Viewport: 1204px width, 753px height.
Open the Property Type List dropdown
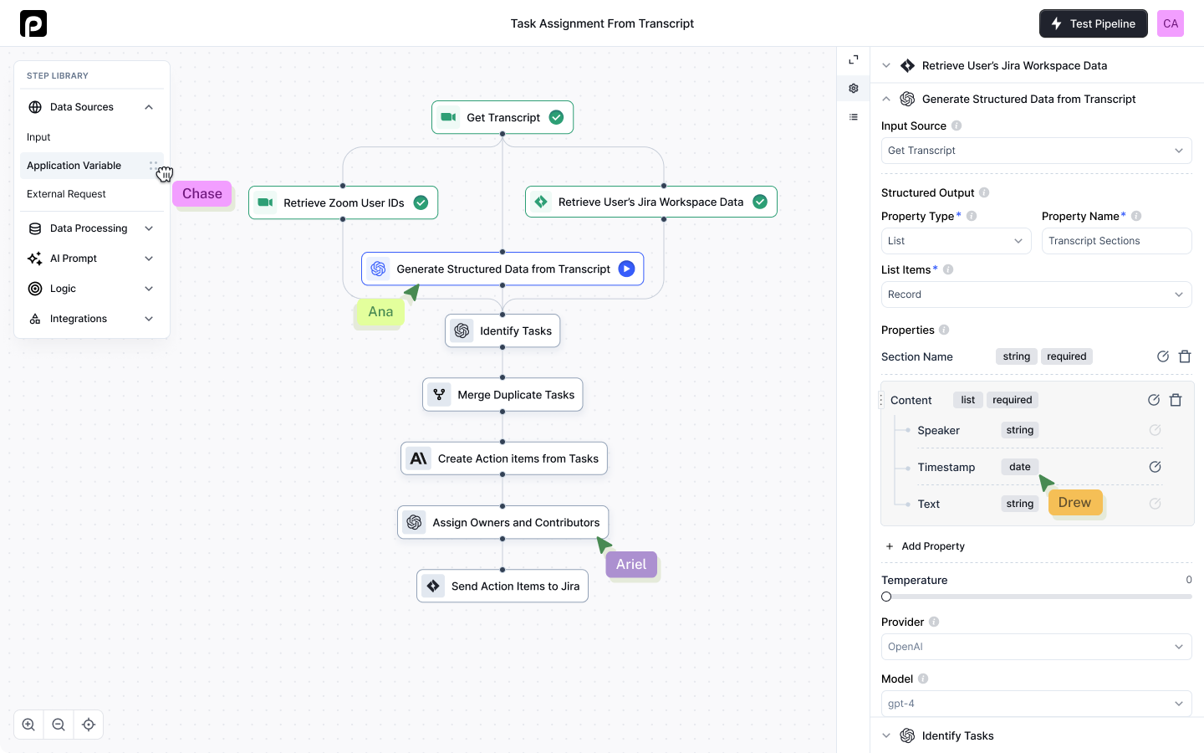point(955,241)
